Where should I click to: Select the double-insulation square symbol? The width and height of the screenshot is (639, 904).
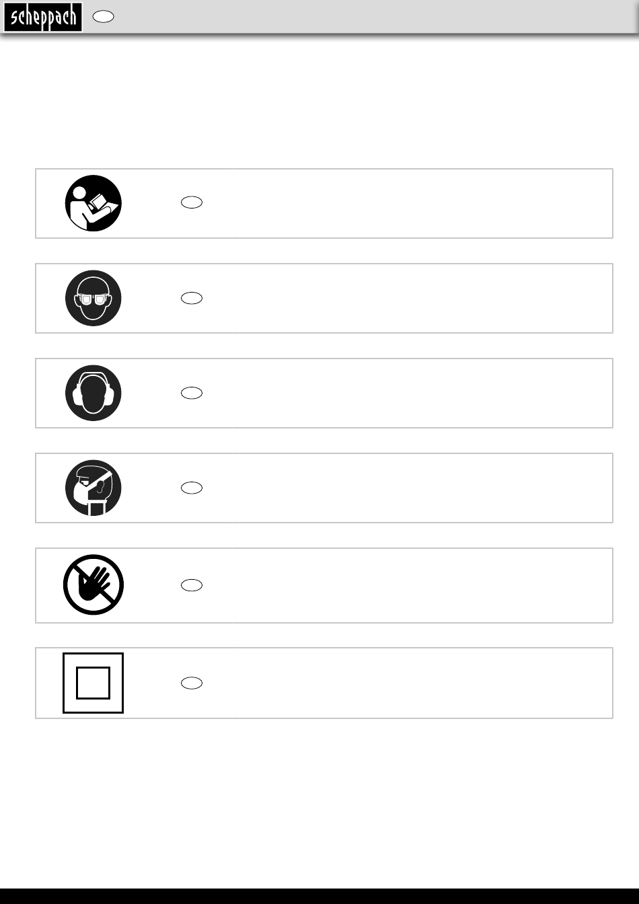click(93, 683)
